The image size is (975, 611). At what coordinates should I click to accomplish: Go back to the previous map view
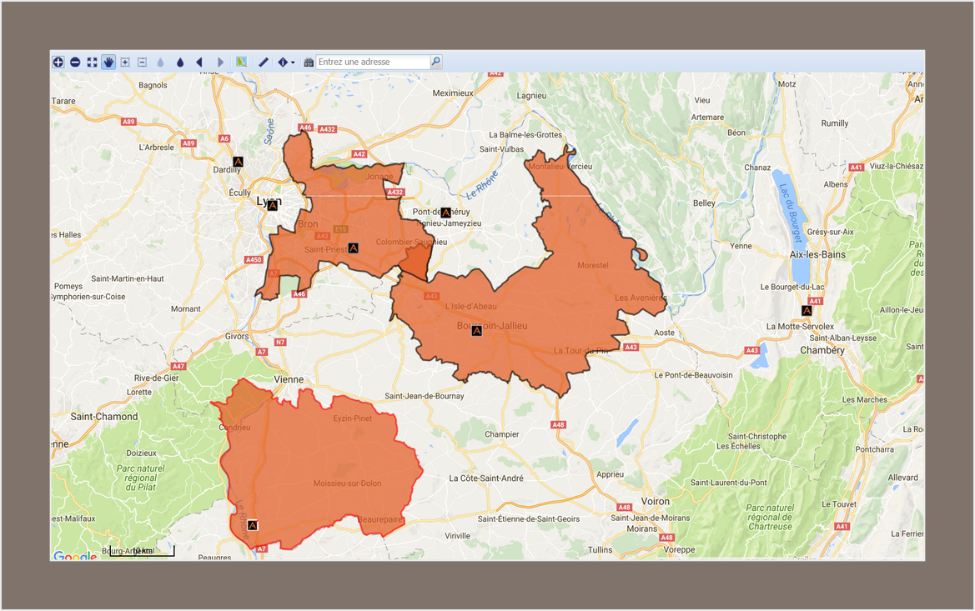click(x=199, y=63)
